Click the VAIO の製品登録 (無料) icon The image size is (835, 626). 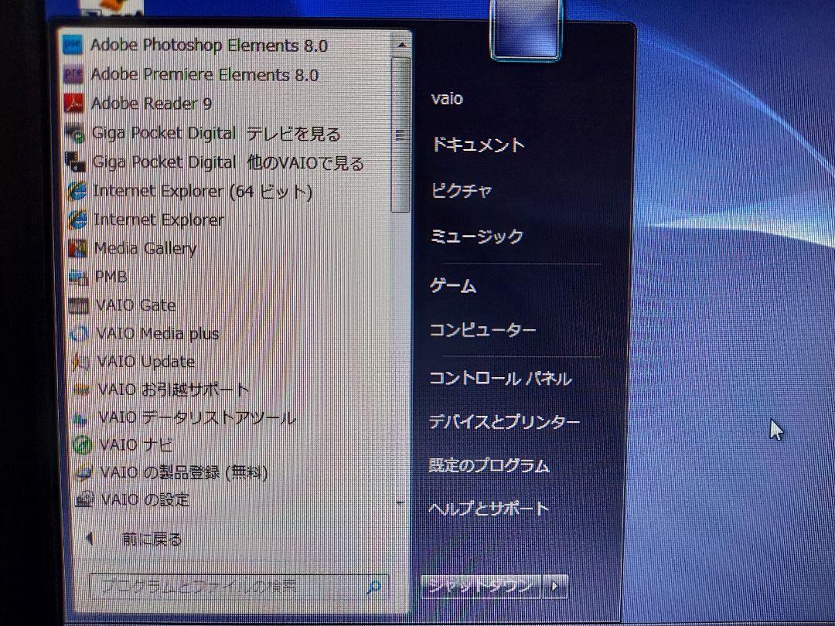click(x=83, y=473)
